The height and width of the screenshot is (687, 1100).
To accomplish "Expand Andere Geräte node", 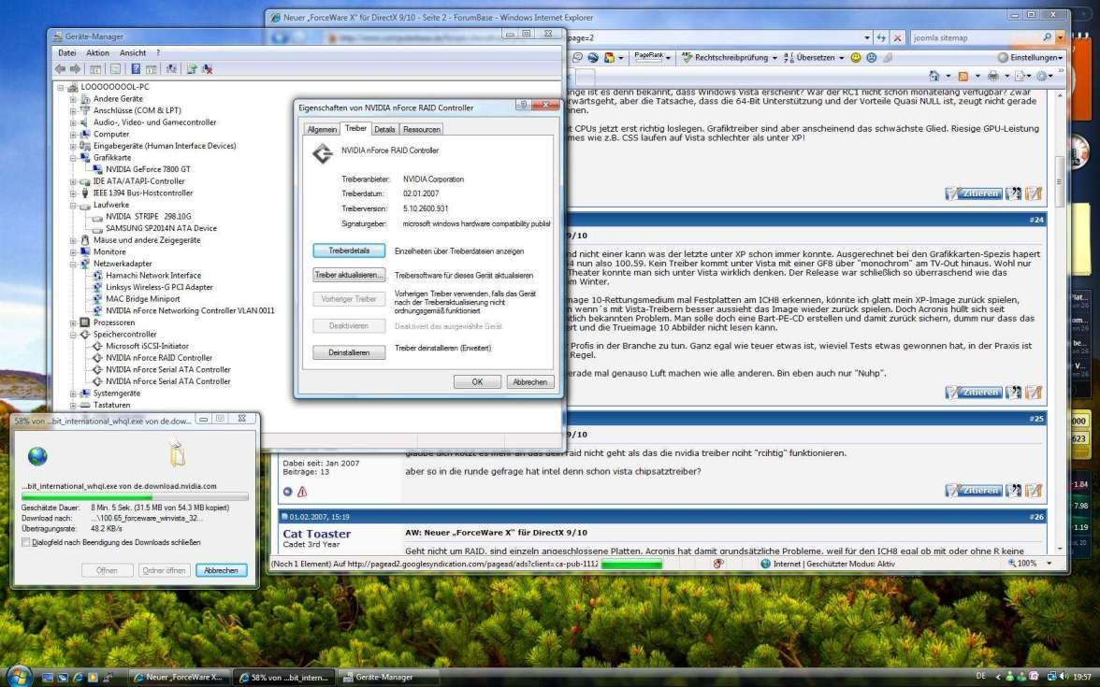I will (x=73, y=99).
